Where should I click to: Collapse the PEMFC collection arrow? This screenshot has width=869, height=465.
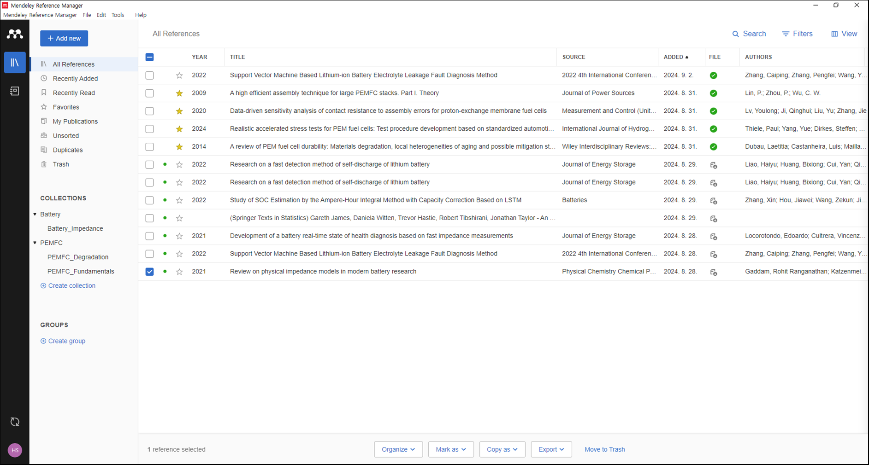tap(35, 243)
